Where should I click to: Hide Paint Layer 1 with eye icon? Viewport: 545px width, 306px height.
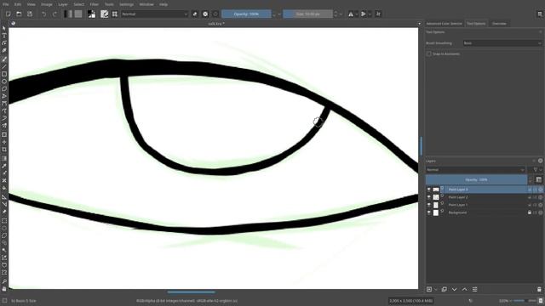pyautogui.click(x=429, y=205)
